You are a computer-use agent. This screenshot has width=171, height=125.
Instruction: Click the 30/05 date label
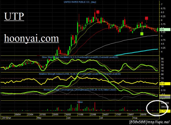pyautogui.click(x=68, y=114)
